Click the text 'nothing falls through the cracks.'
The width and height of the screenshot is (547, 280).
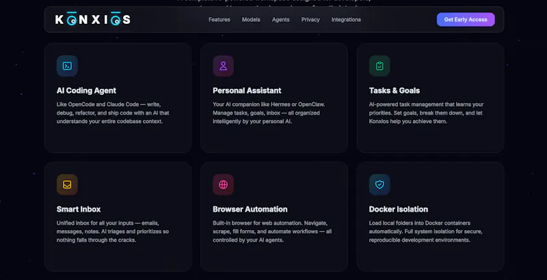pyautogui.click(x=96, y=240)
